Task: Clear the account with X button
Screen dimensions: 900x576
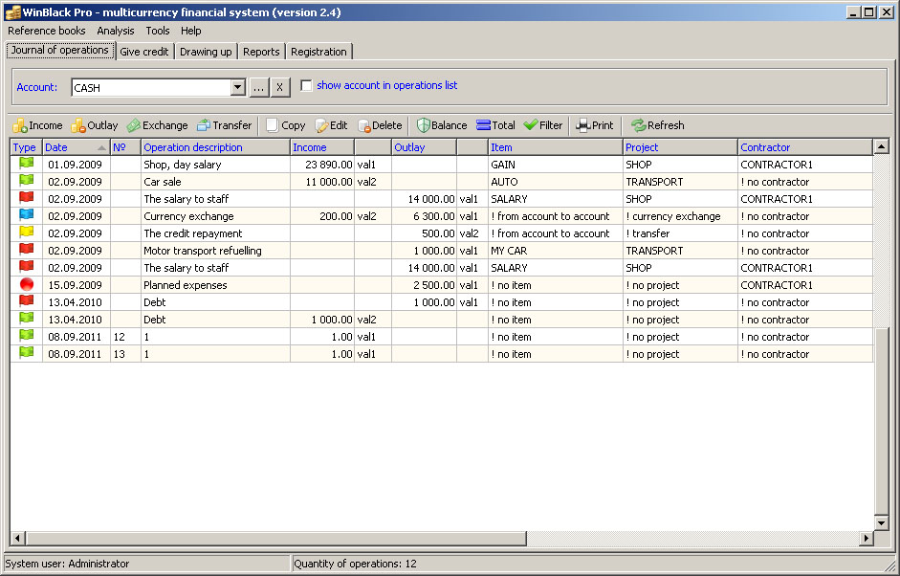Action: click(x=279, y=88)
